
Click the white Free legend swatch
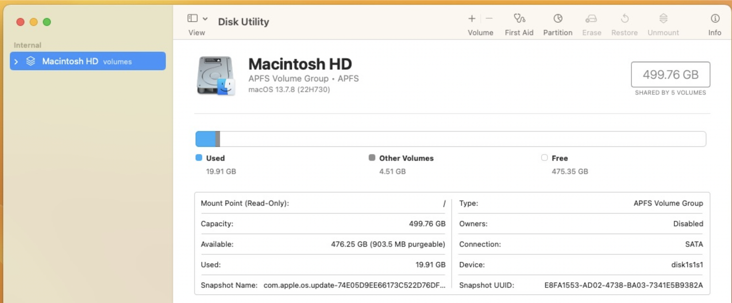(x=544, y=157)
